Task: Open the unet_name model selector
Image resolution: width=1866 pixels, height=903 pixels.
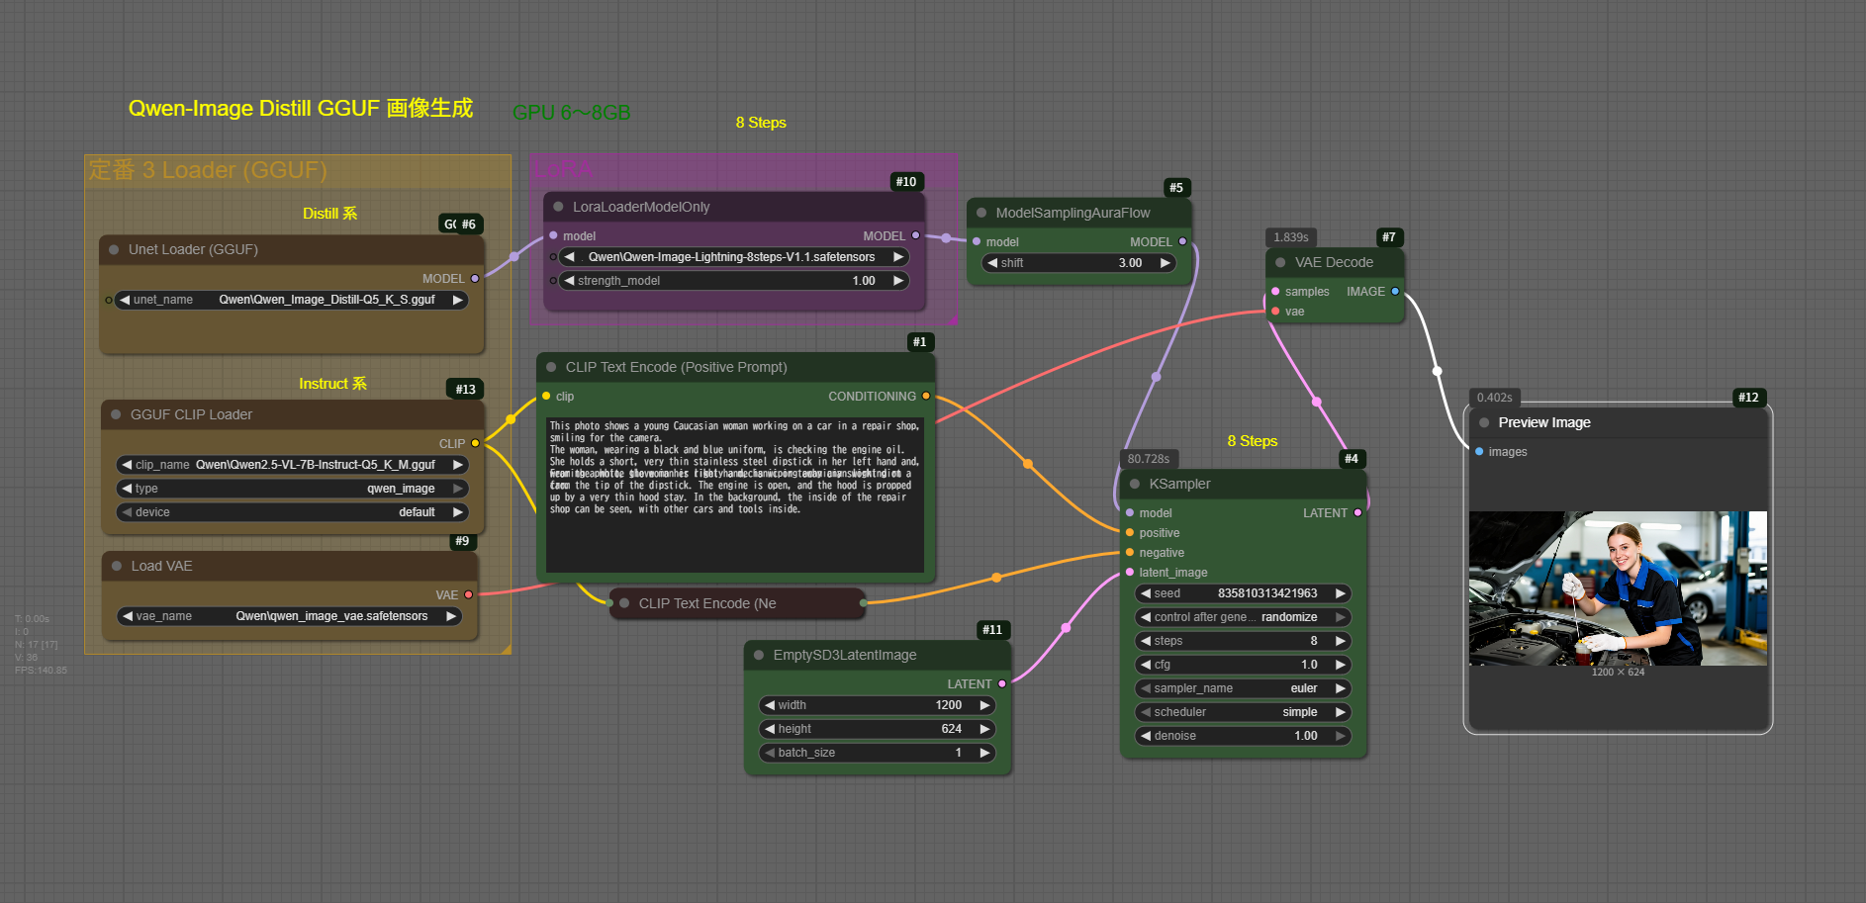Action: [292, 300]
